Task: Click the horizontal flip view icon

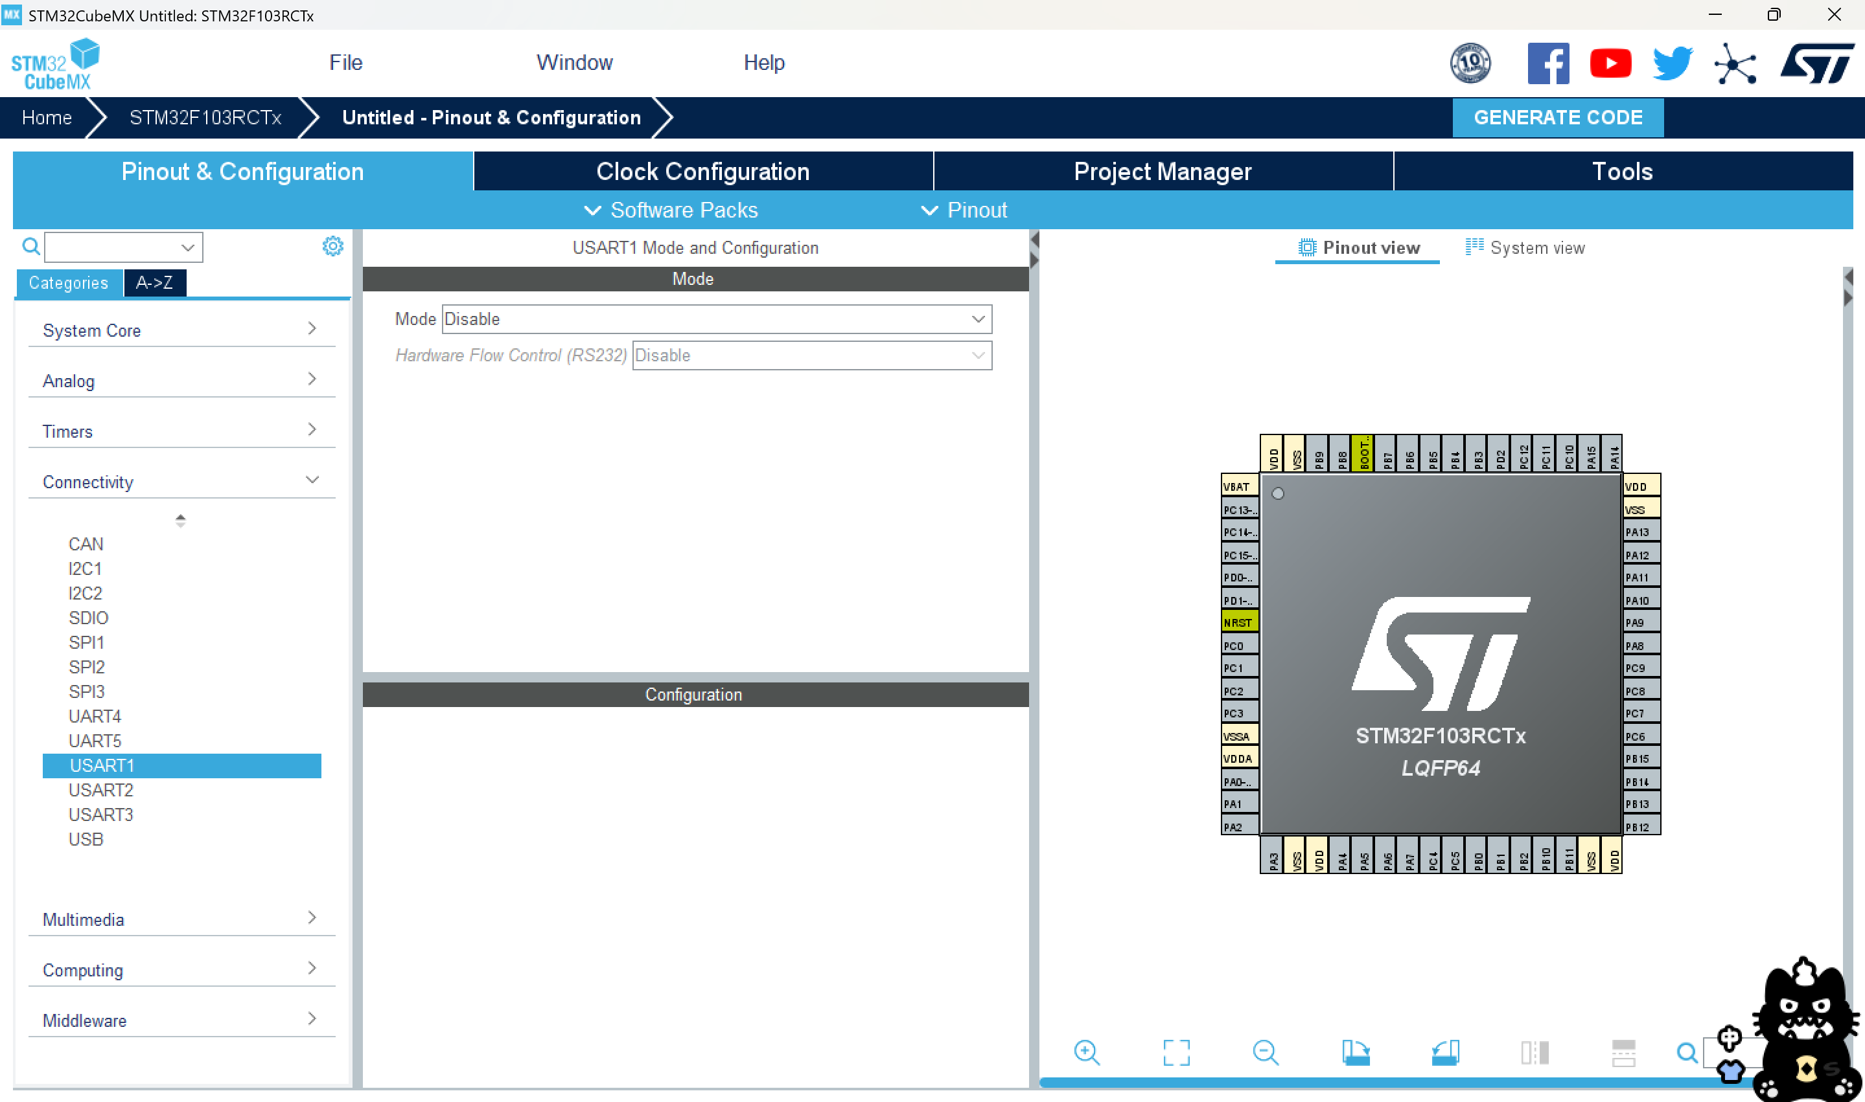Action: pyautogui.click(x=1535, y=1051)
